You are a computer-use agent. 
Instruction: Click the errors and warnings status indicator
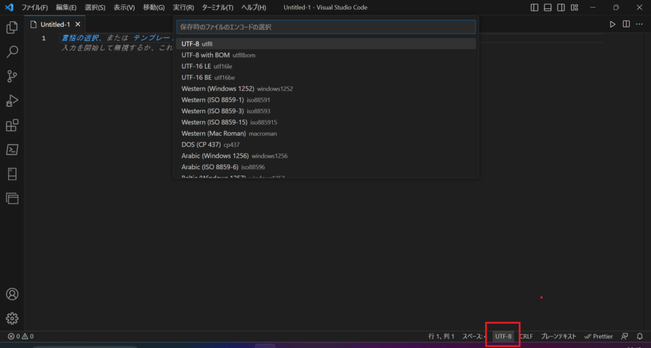pyautogui.click(x=20, y=337)
